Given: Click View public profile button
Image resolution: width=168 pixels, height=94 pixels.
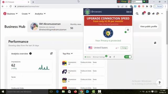Looking at the screenshot, I should [x=149, y=27].
